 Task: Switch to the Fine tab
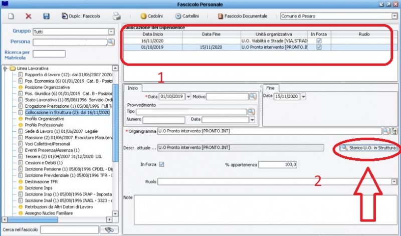(271, 87)
